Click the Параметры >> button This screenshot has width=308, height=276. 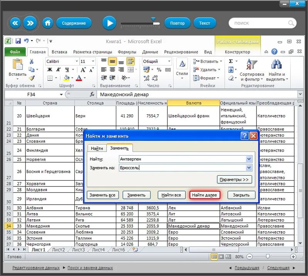234,179
